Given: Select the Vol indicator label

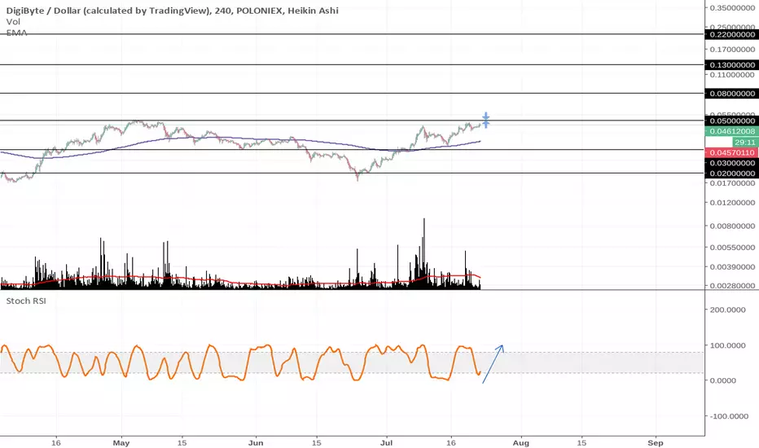Looking at the screenshot, I should pos(13,22).
